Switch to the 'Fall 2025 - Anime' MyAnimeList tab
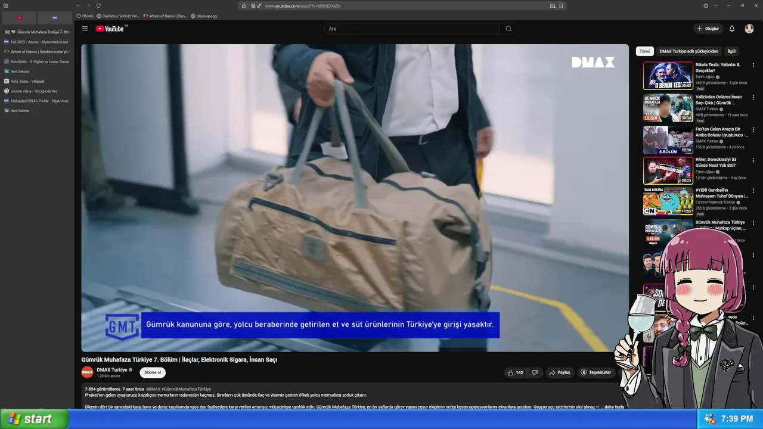Image resolution: width=763 pixels, height=429 pixels. (x=36, y=42)
